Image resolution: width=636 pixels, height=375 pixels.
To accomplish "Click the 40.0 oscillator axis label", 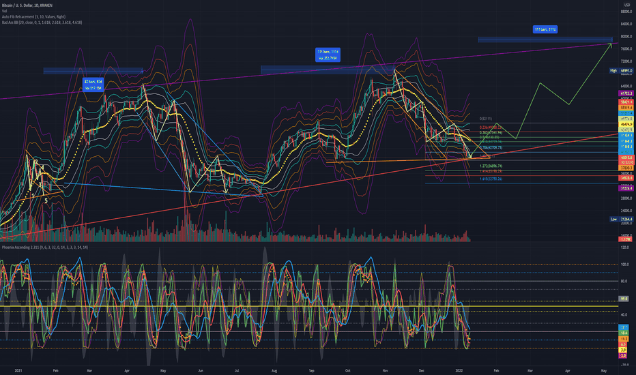I will click(625, 314).
